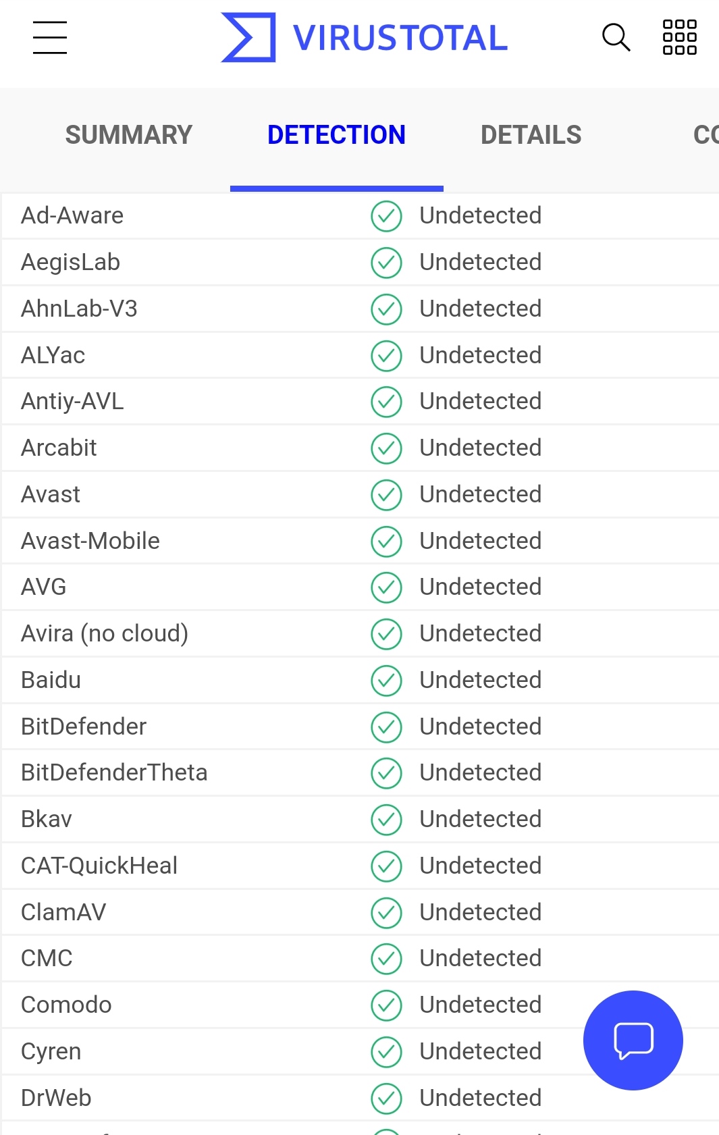This screenshot has height=1135, width=719.
Task: Click the BitDefender green check icon
Action: click(386, 727)
